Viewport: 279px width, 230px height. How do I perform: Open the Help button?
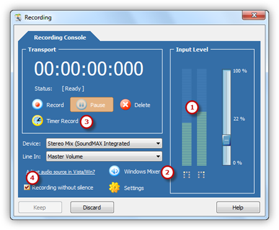click(x=238, y=207)
